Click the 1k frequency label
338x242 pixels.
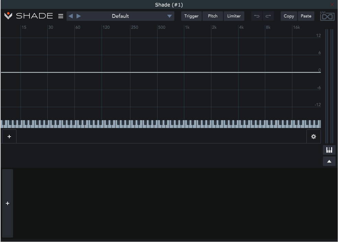click(187, 27)
